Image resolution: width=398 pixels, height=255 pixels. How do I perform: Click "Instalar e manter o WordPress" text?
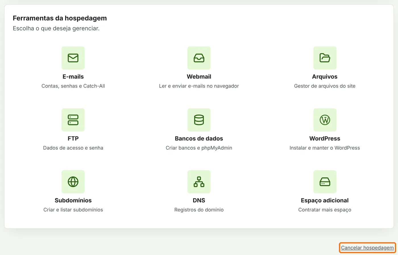click(x=325, y=148)
